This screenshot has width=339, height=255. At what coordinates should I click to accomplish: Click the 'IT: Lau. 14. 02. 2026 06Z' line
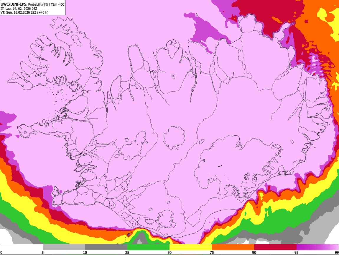click(19, 9)
